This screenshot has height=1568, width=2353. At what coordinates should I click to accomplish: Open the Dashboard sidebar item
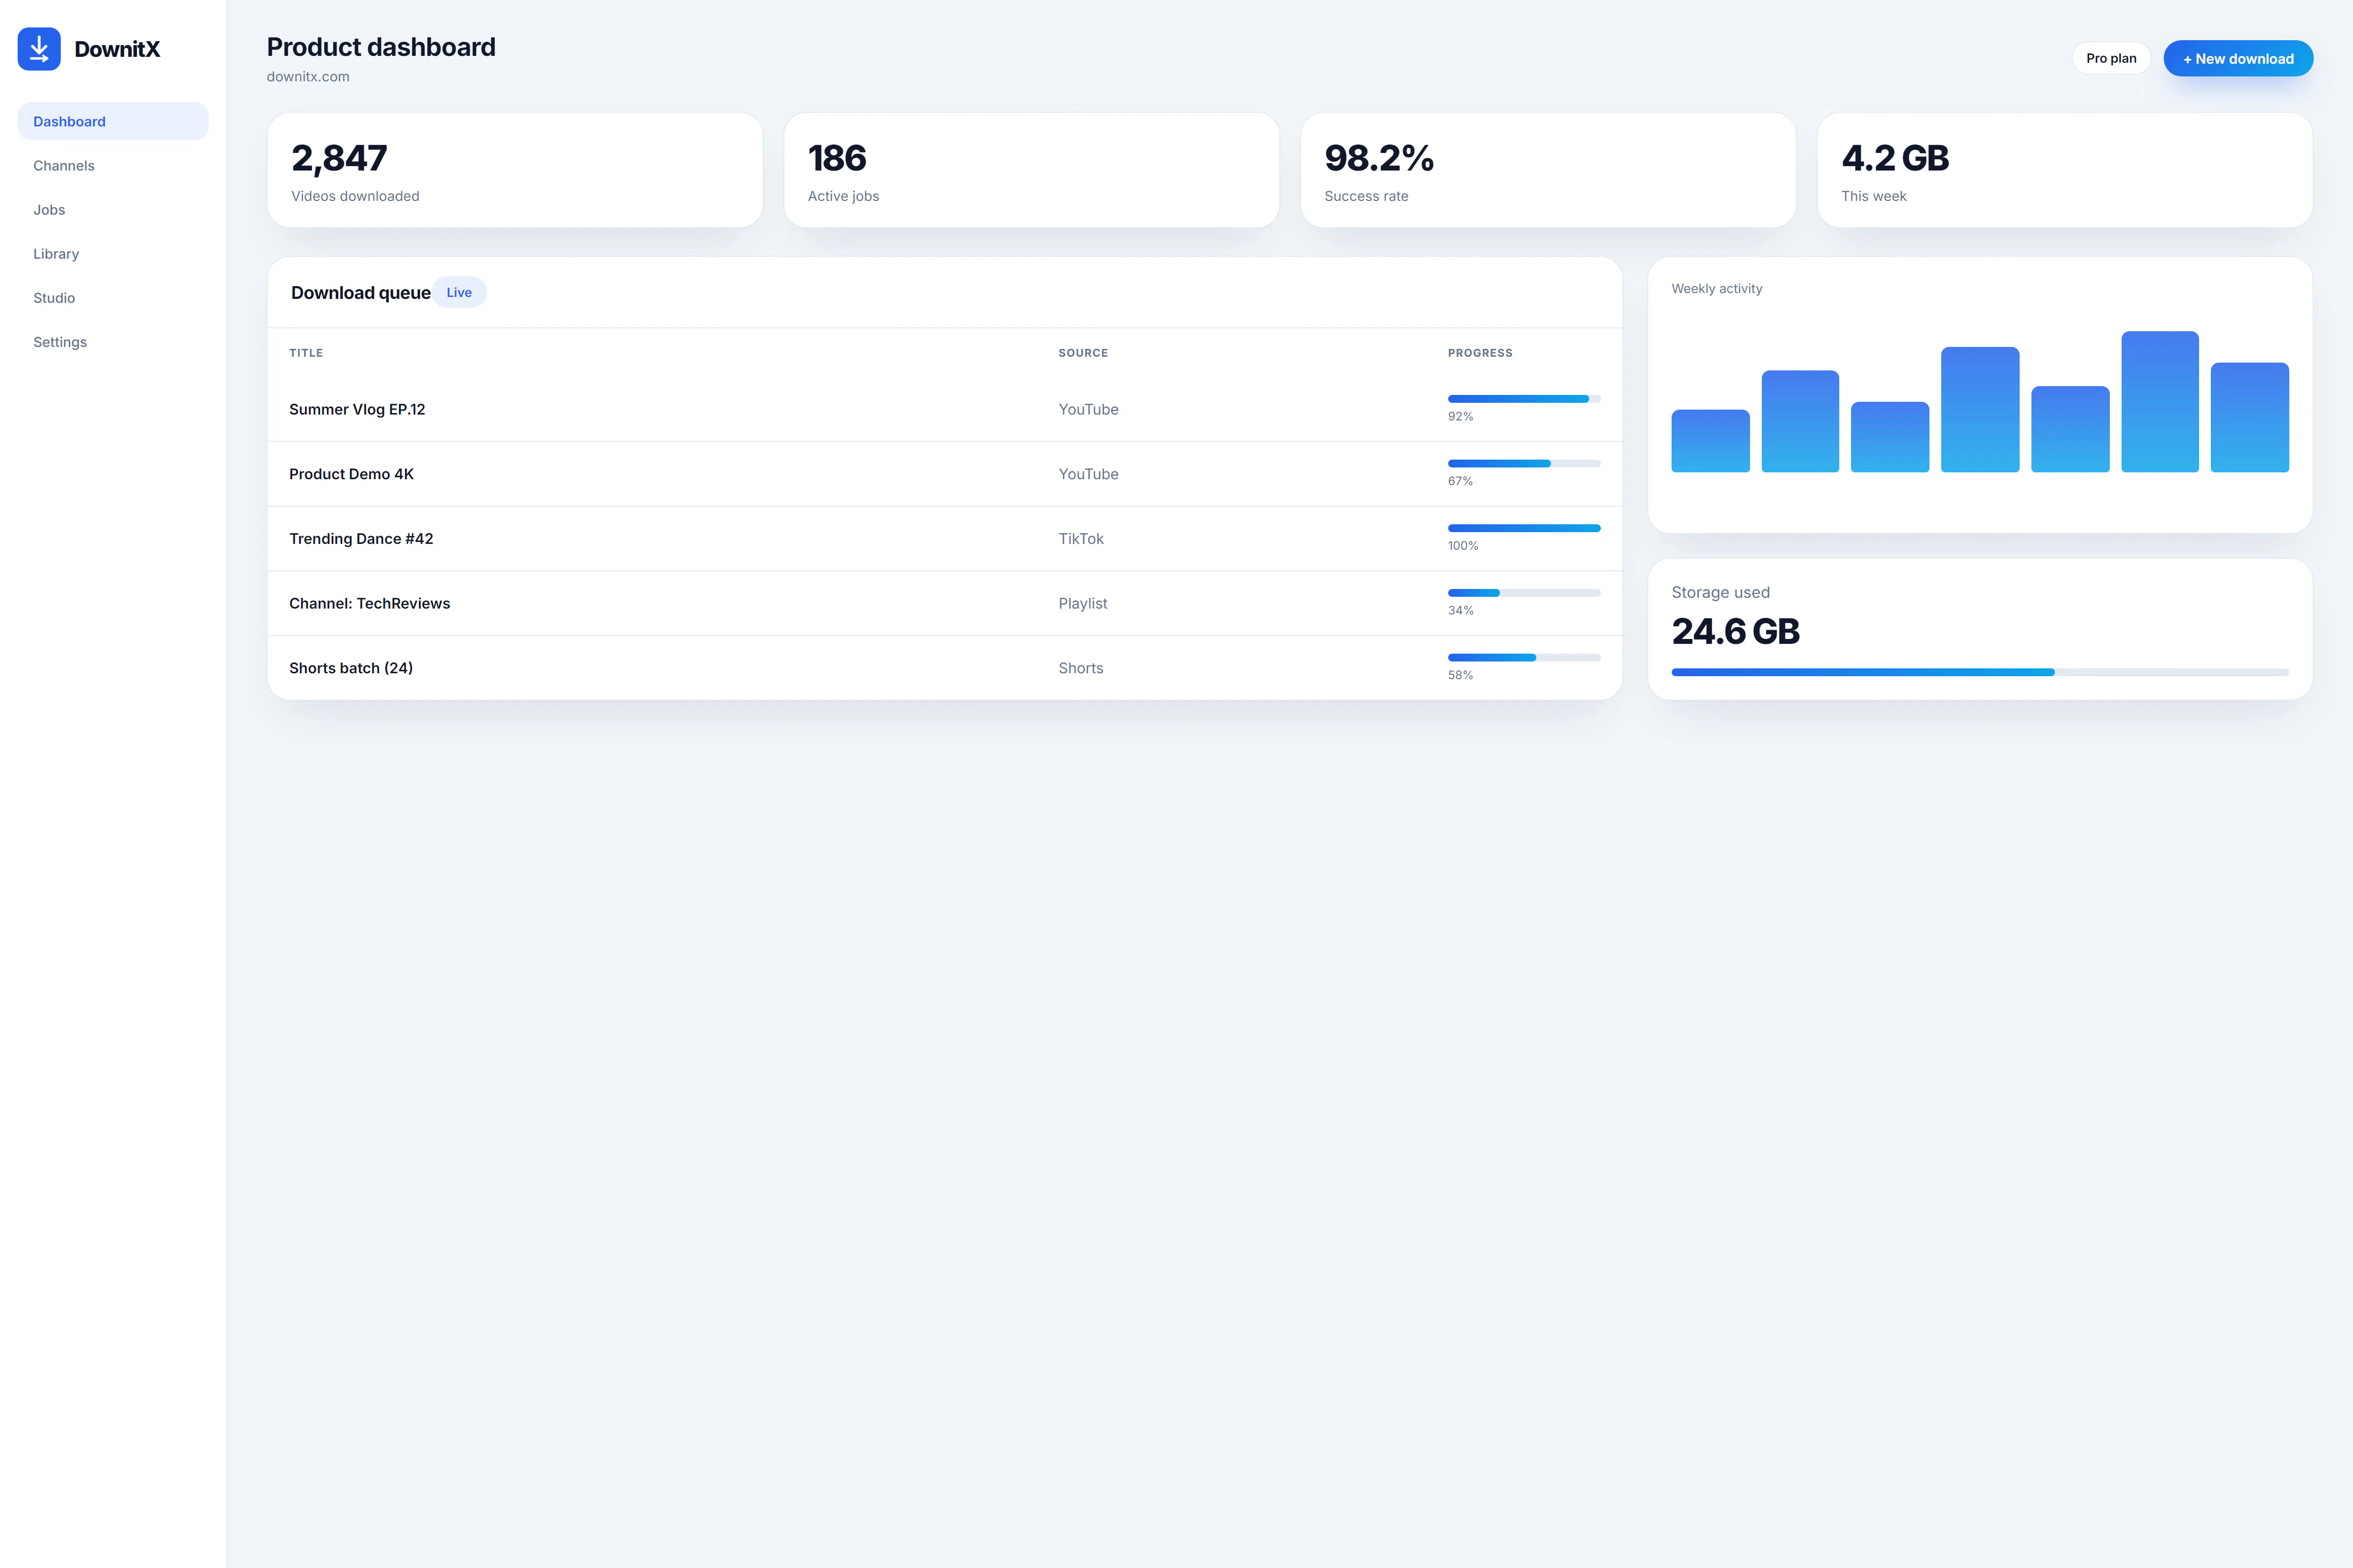[113, 121]
